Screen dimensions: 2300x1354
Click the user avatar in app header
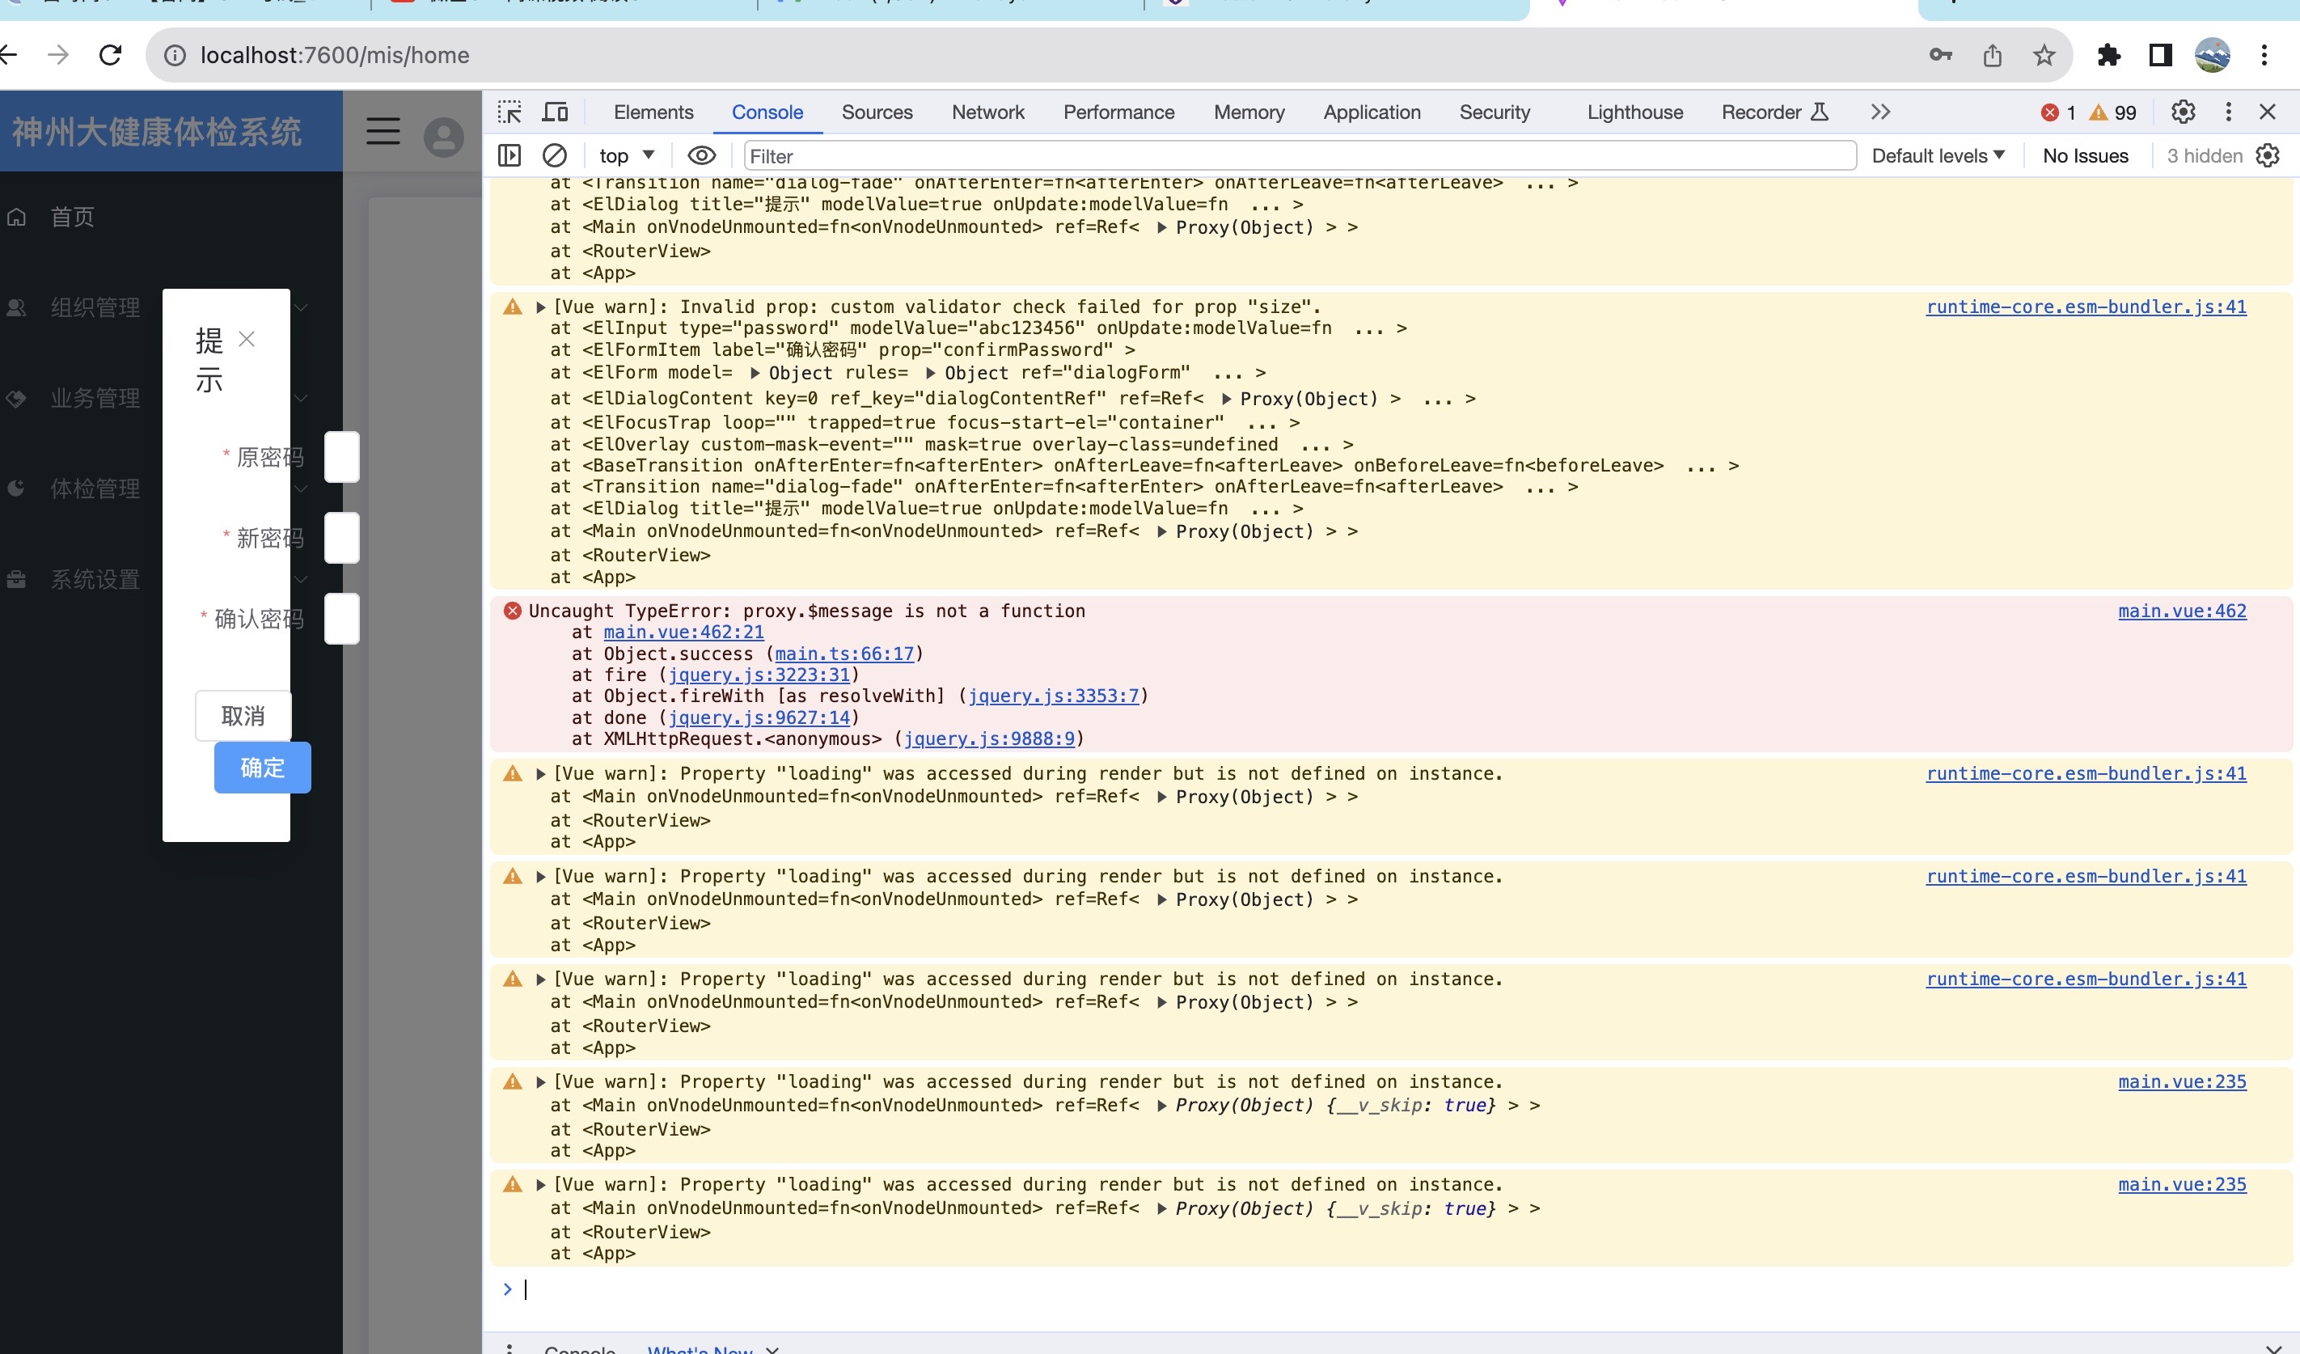click(x=443, y=138)
